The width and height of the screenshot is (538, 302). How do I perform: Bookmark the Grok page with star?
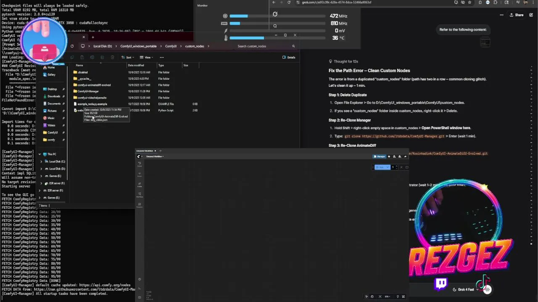[x=469, y=3]
